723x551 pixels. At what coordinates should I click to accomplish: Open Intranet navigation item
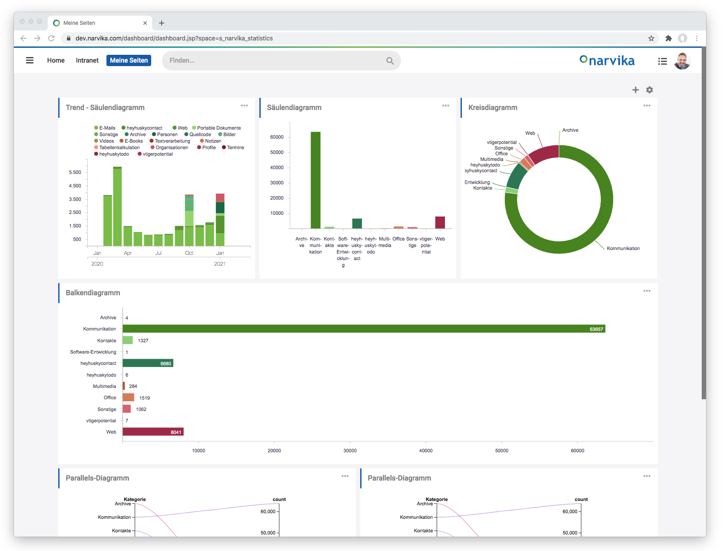pos(87,60)
